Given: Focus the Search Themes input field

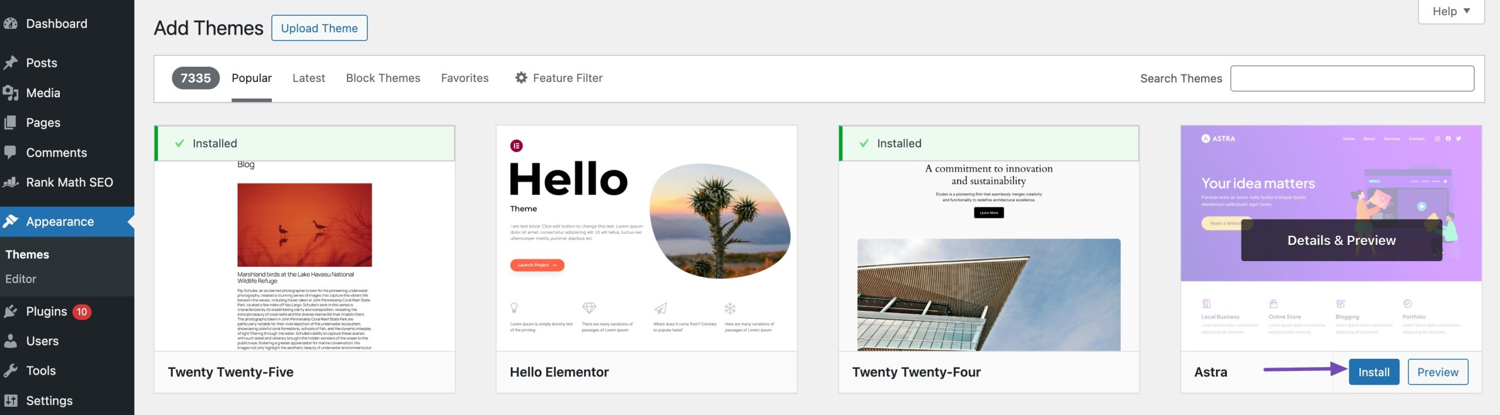Looking at the screenshot, I should [1352, 78].
